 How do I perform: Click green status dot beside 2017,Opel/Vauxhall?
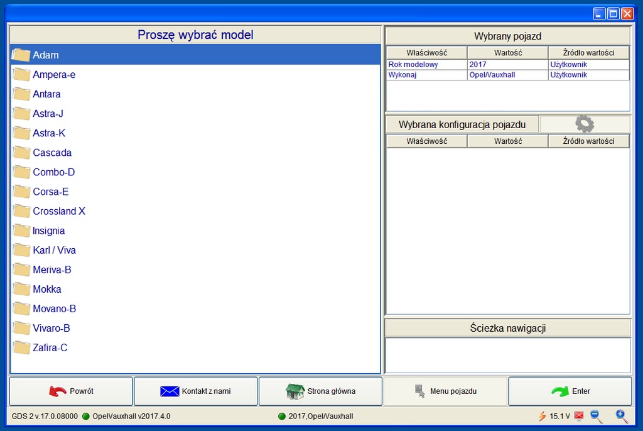pos(282,416)
